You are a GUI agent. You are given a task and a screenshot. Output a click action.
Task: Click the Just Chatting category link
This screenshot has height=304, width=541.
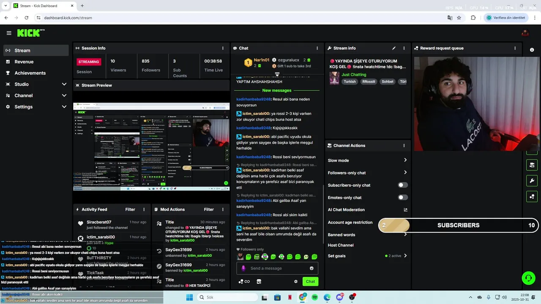pos(354,75)
